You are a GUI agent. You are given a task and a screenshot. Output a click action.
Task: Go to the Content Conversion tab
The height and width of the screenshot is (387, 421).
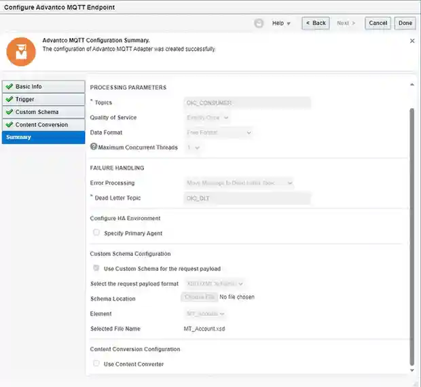(x=43, y=125)
